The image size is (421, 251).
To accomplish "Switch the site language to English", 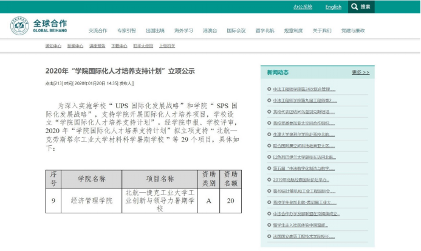I will pyautogui.click(x=333, y=7).
